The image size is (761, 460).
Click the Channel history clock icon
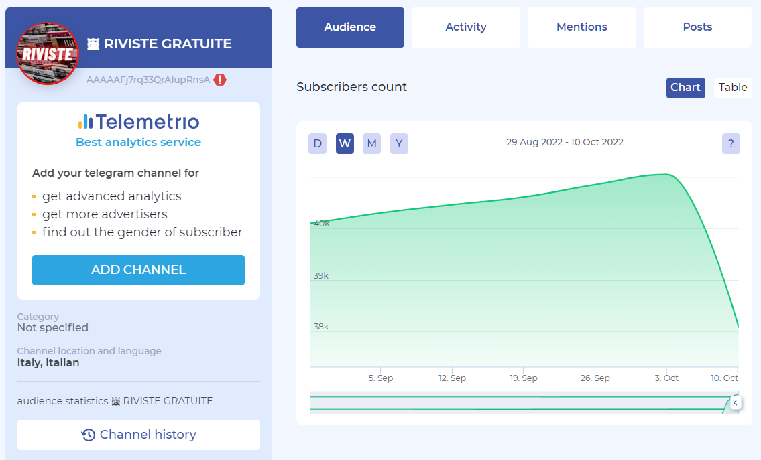(88, 435)
